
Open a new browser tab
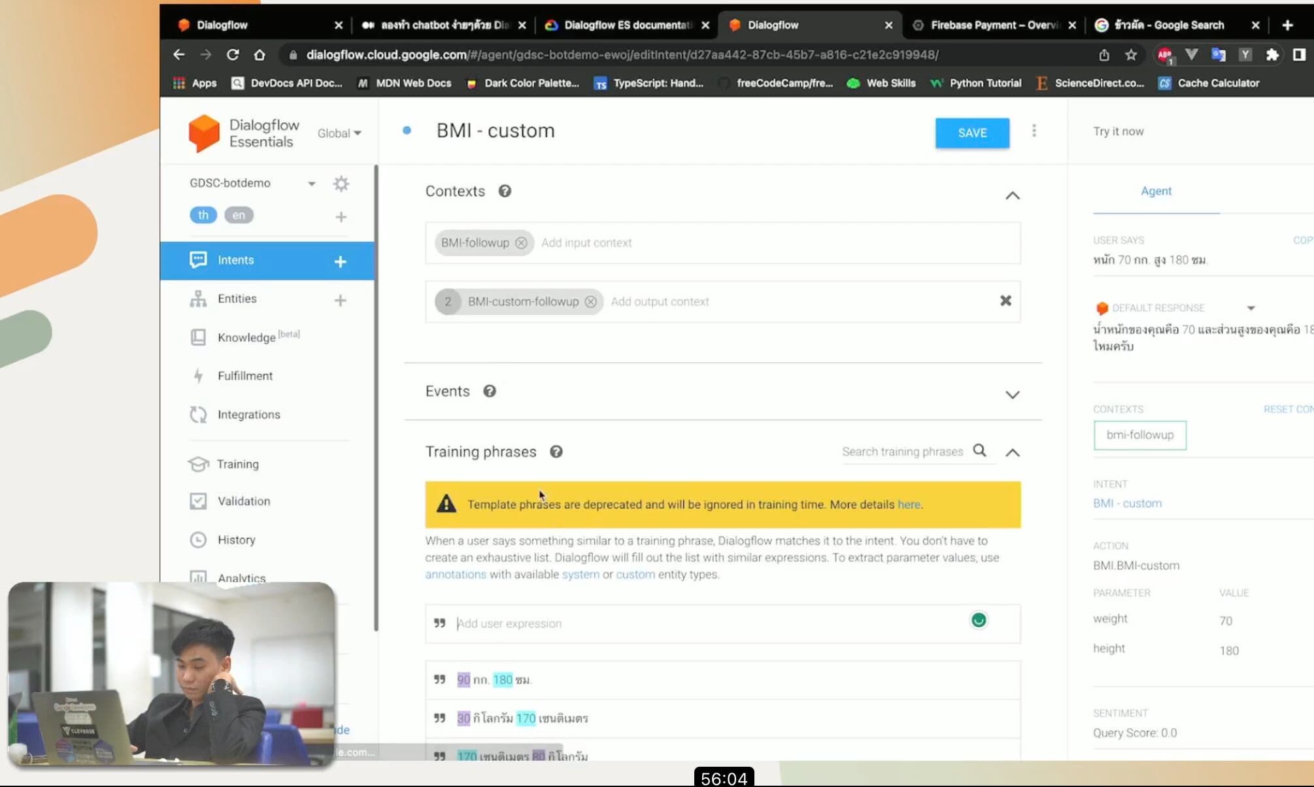pyautogui.click(x=1287, y=25)
